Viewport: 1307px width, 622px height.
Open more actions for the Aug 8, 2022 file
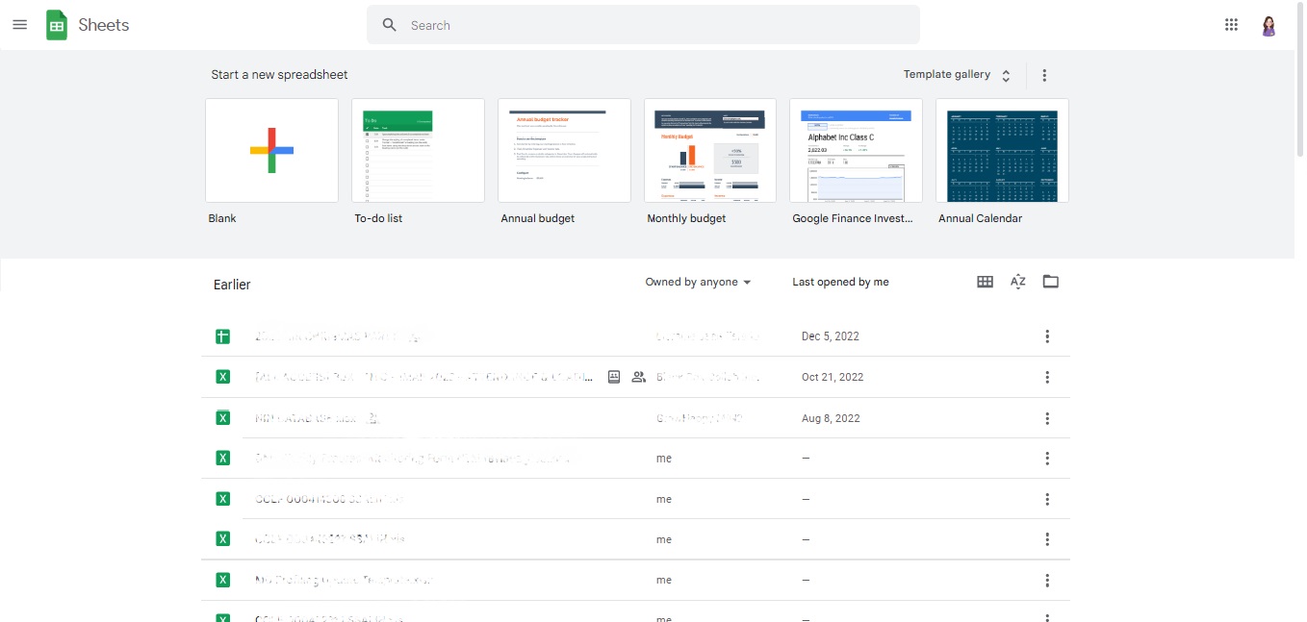point(1047,418)
